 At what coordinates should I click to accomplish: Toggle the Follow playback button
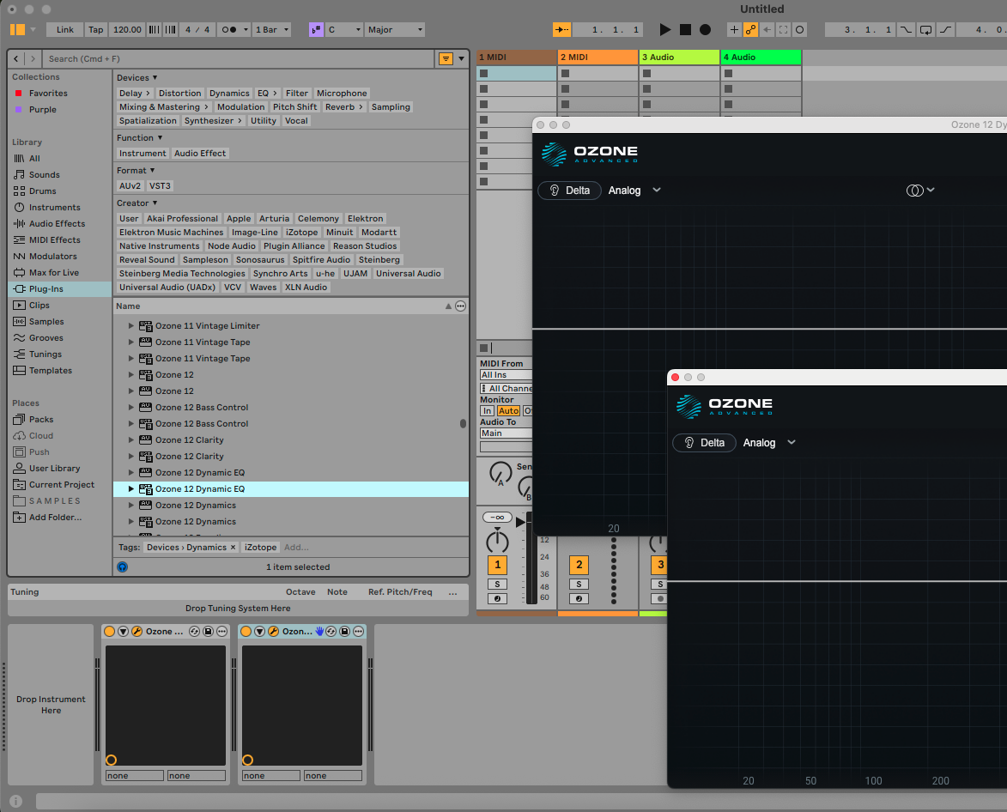pyautogui.click(x=562, y=29)
